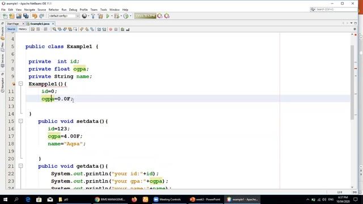363x204 pixels.
Task: Open the Run Project dropdown arrow
Action: [x=112, y=16]
